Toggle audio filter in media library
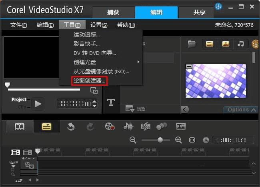Viewport: 260px width, 187px height. pos(240,44)
